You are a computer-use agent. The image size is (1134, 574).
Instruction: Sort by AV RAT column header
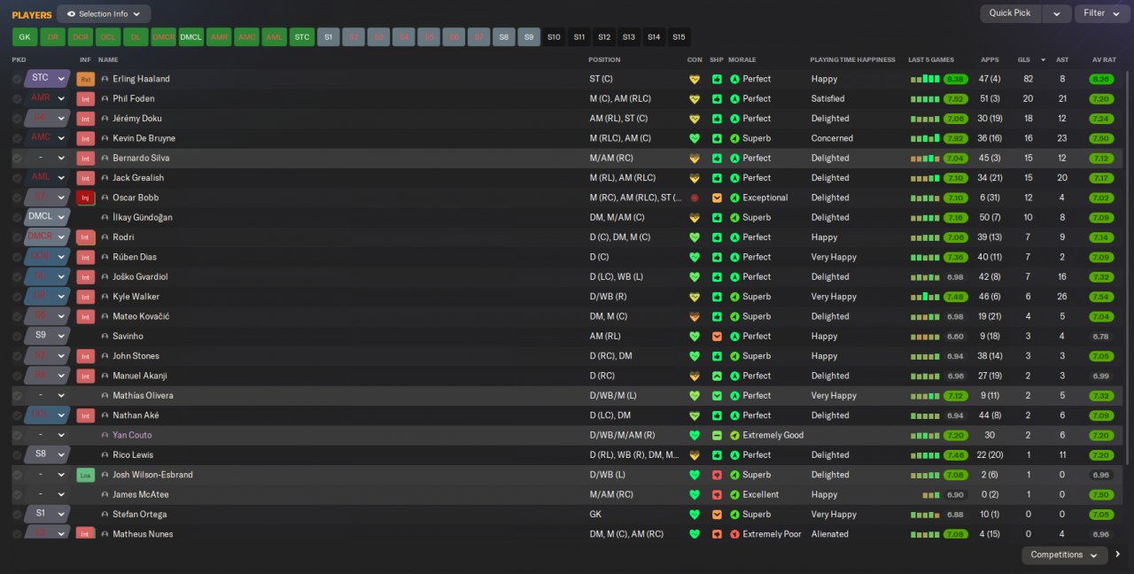click(1103, 60)
